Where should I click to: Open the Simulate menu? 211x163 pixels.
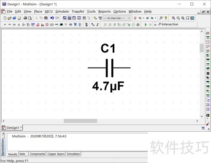pyautogui.click(x=62, y=11)
